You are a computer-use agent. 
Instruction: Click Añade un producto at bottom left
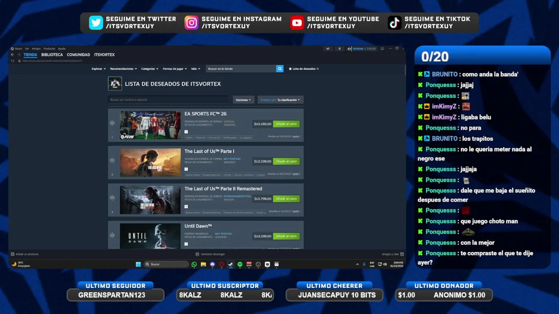point(24,254)
